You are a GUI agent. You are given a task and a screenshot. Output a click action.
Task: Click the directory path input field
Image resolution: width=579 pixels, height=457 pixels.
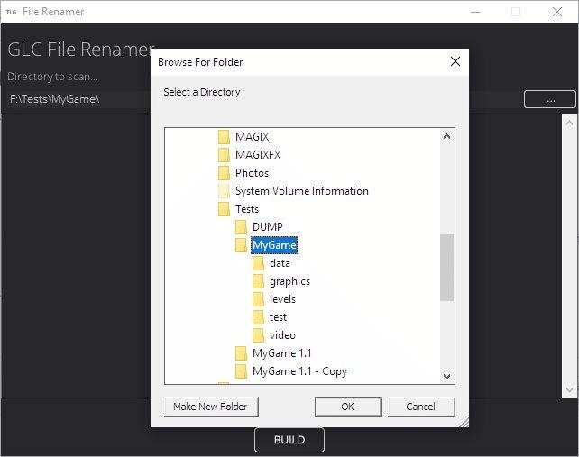pyautogui.click(x=78, y=99)
